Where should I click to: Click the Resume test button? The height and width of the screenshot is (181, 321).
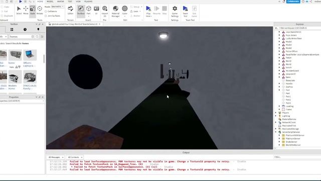(156, 10)
